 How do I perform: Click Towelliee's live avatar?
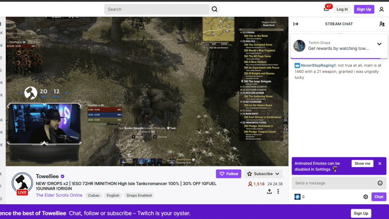[x=22, y=184]
